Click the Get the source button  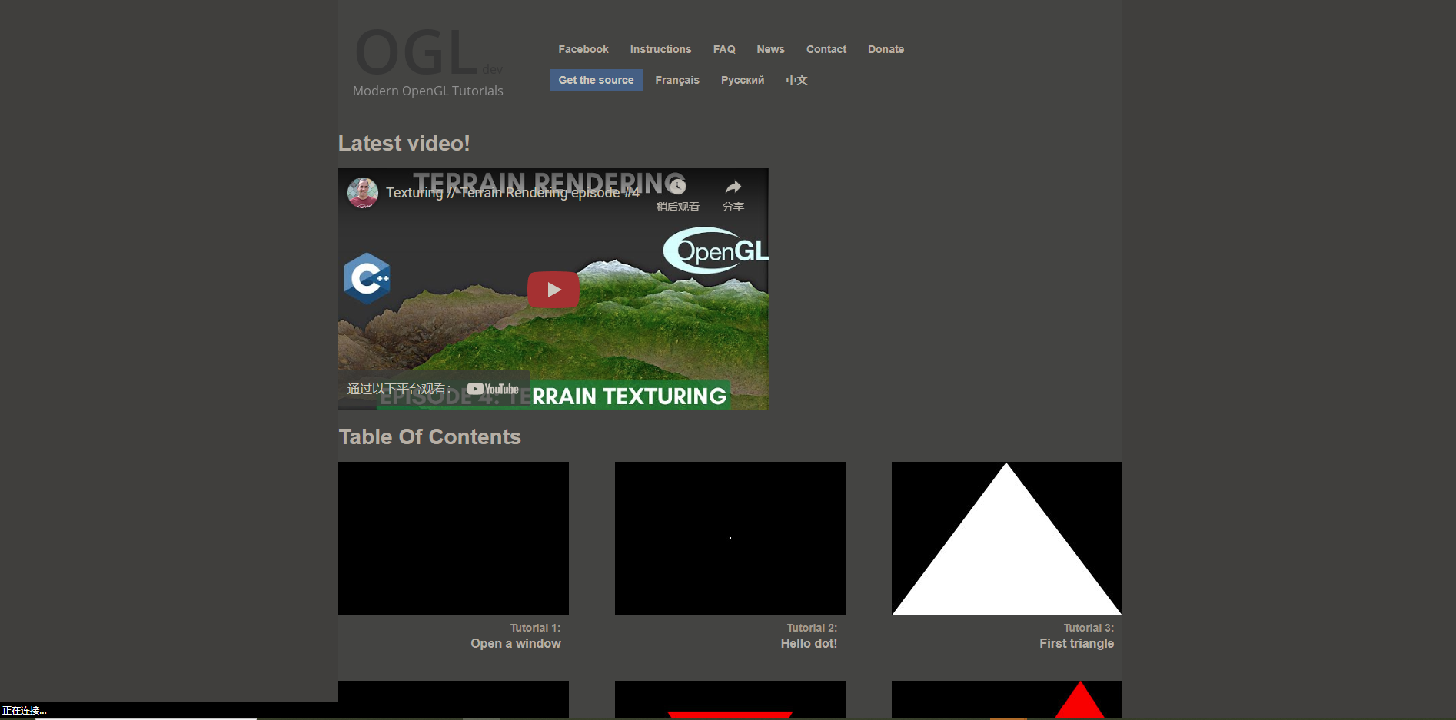[x=597, y=80]
